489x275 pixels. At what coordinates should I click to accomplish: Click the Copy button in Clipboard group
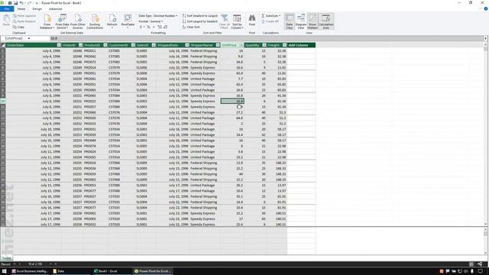point(18,27)
